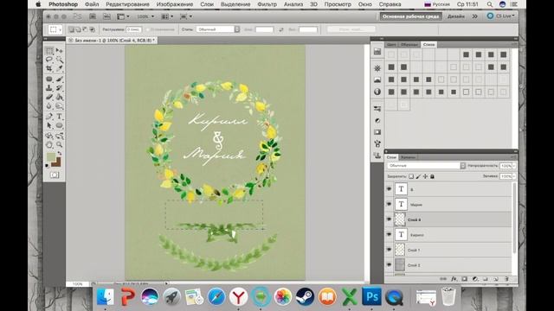
Task: Toggle lock image pixels
Action: tap(418, 176)
